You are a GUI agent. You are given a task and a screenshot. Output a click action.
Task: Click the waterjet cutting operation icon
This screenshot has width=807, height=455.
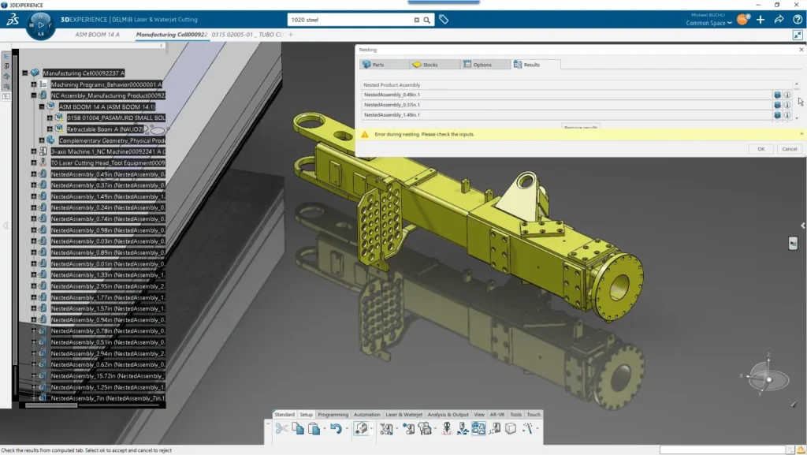463,428
